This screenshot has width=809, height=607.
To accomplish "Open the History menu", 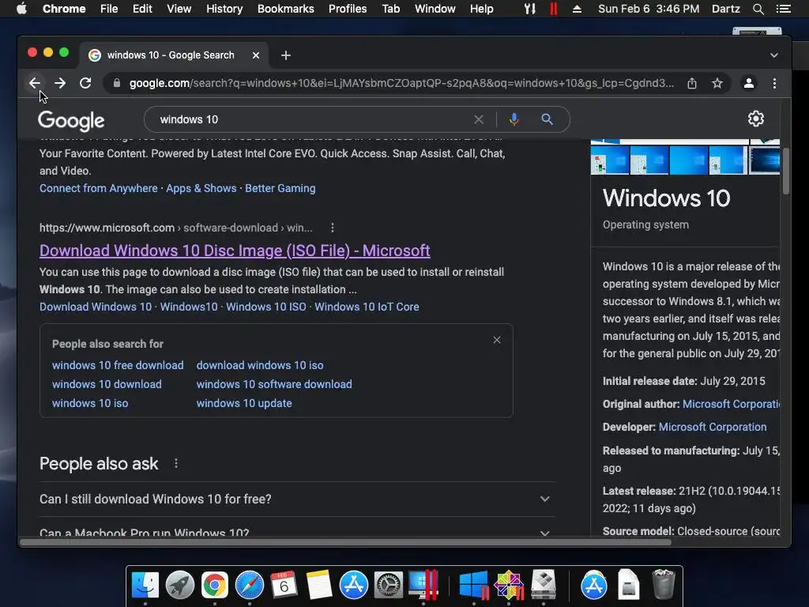I will [224, 9].
